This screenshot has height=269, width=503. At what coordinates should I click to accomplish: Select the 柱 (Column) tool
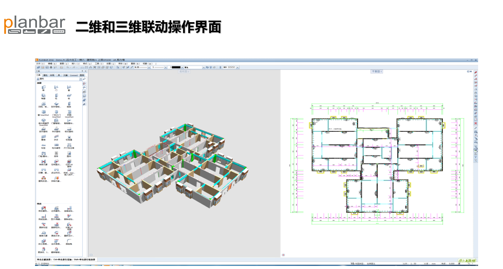click(x=57, y=95)
